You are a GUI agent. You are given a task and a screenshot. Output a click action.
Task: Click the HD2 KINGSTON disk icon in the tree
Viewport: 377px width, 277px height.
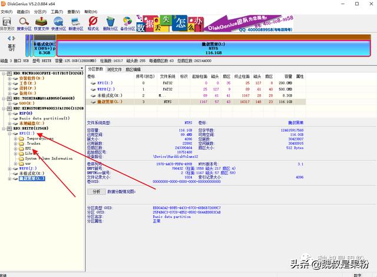coord(9,108)
